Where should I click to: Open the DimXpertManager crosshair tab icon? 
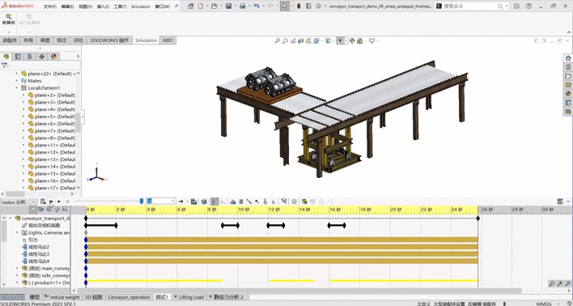pyautogui.click(x=41, y=57)
